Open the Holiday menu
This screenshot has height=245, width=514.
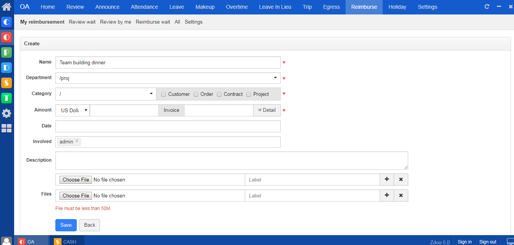(x=398, y=7)
